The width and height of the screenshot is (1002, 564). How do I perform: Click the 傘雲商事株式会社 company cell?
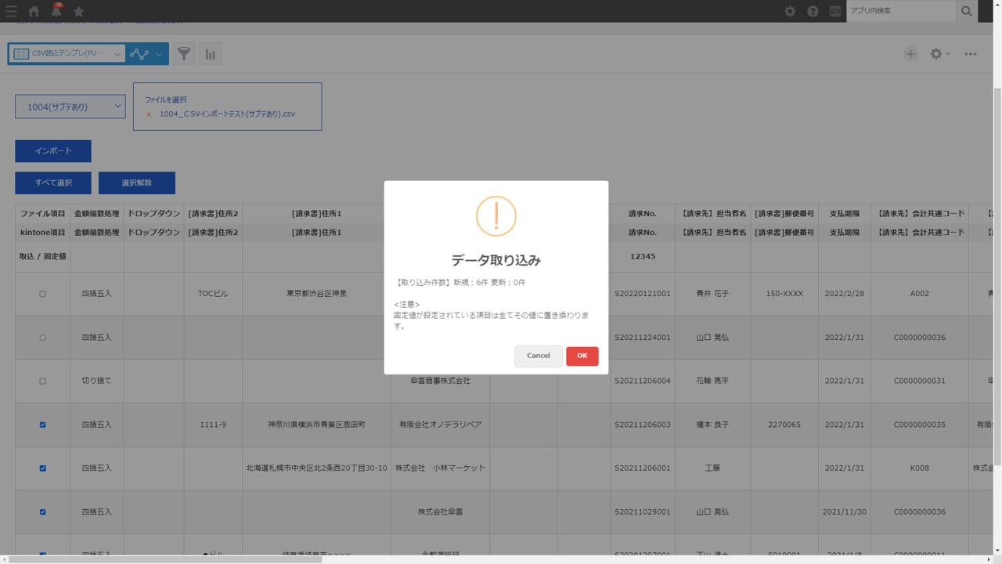pyautogui.click(x=441, y=381)
